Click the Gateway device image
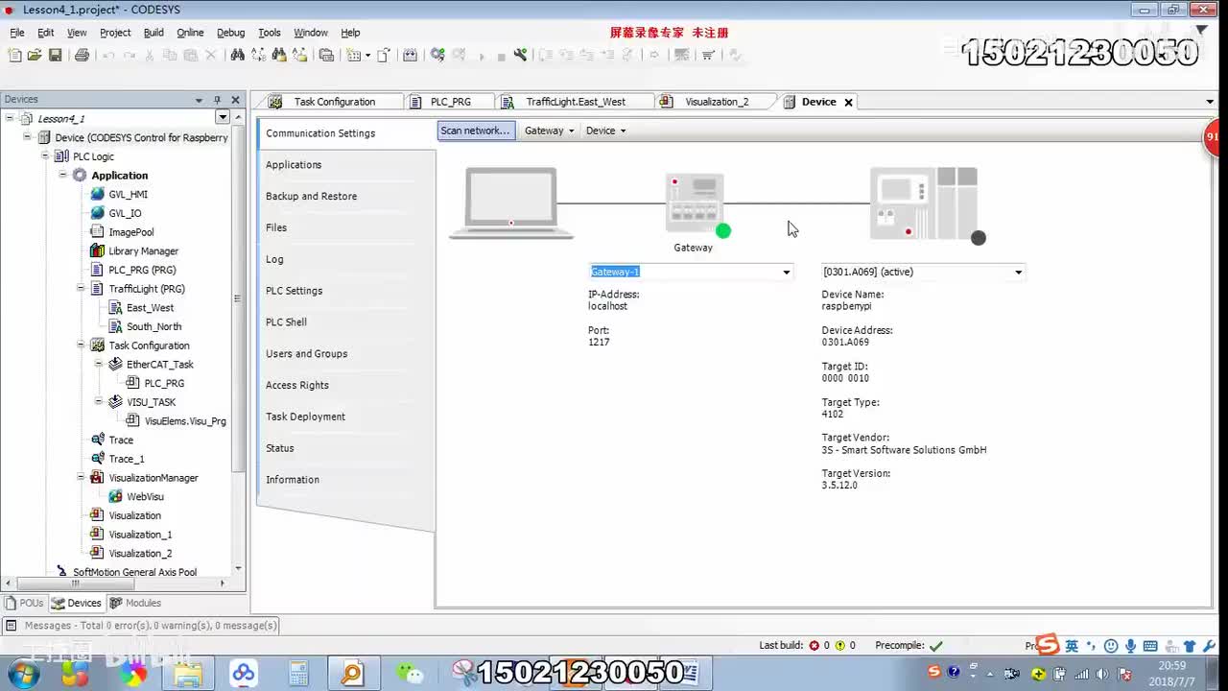The width and height of the screenshot is (1228, 691). [695, 203]
